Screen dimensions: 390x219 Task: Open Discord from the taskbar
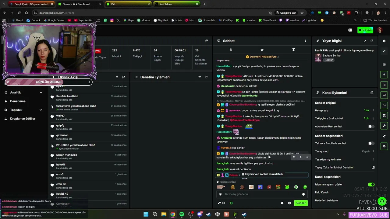pos(200,214)
